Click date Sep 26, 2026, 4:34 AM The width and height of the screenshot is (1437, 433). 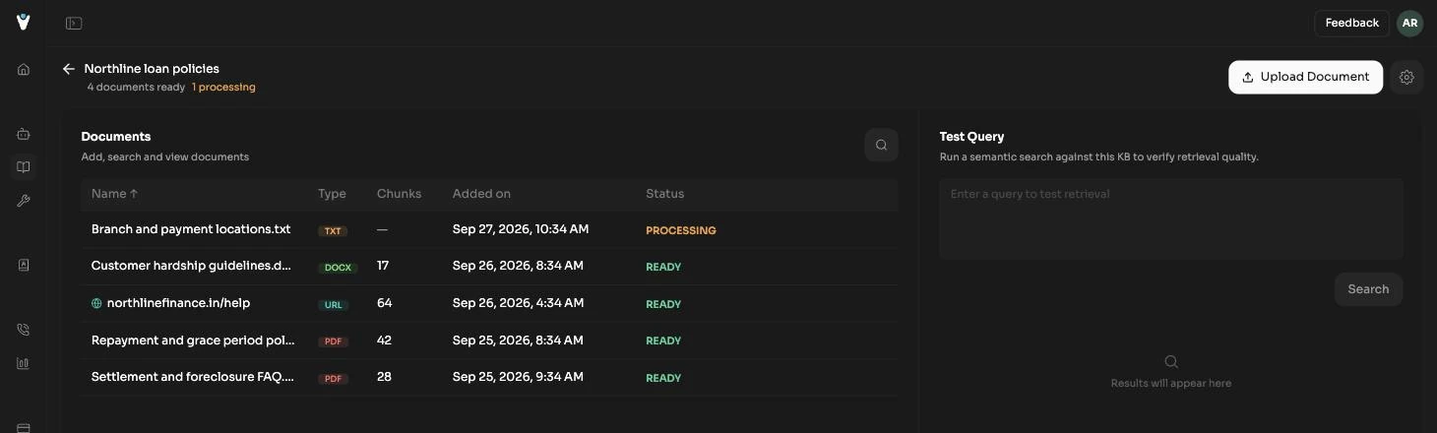pyautogui.click(x=518, y=303)
